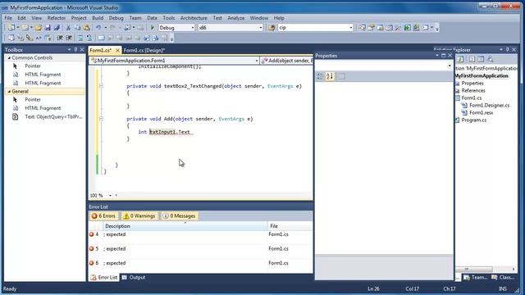Screen dimensions: 525x295
Task: Sort errors by File column header
Action: pyautogui.click(x=290, y=226)
